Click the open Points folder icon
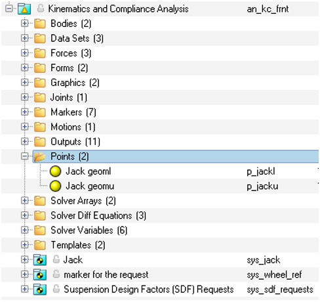The width and height of the screenshot is (320, 302). click(40, 156)
